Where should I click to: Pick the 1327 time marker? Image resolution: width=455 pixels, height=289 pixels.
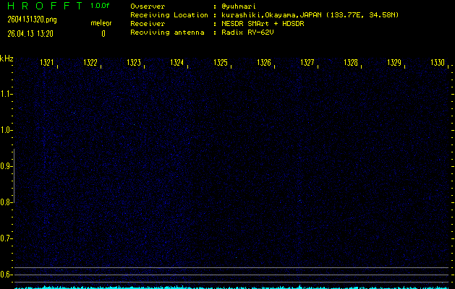[x=307, y=63]
